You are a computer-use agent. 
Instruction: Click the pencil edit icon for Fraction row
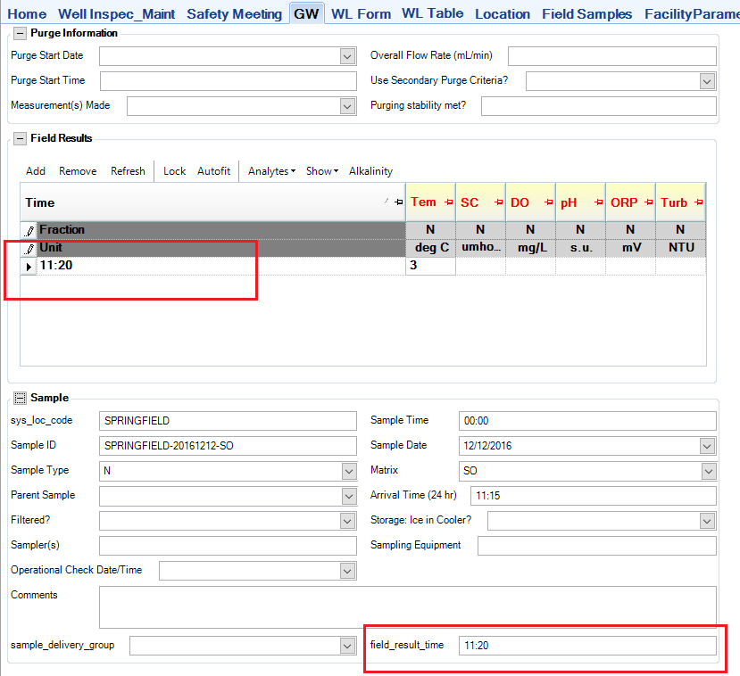tap(29, 230)
